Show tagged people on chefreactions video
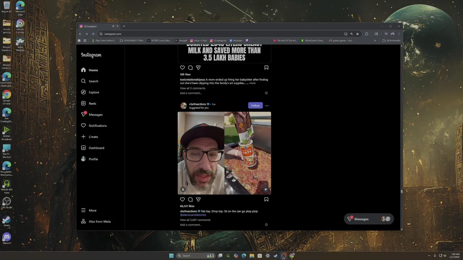Screen dimensions: 463x260 [183, 189]
